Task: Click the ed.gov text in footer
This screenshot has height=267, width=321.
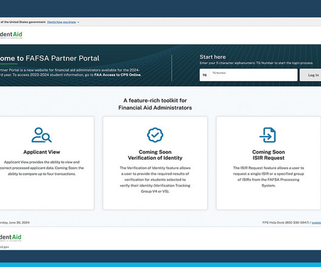Action: (x=4, y=247)
